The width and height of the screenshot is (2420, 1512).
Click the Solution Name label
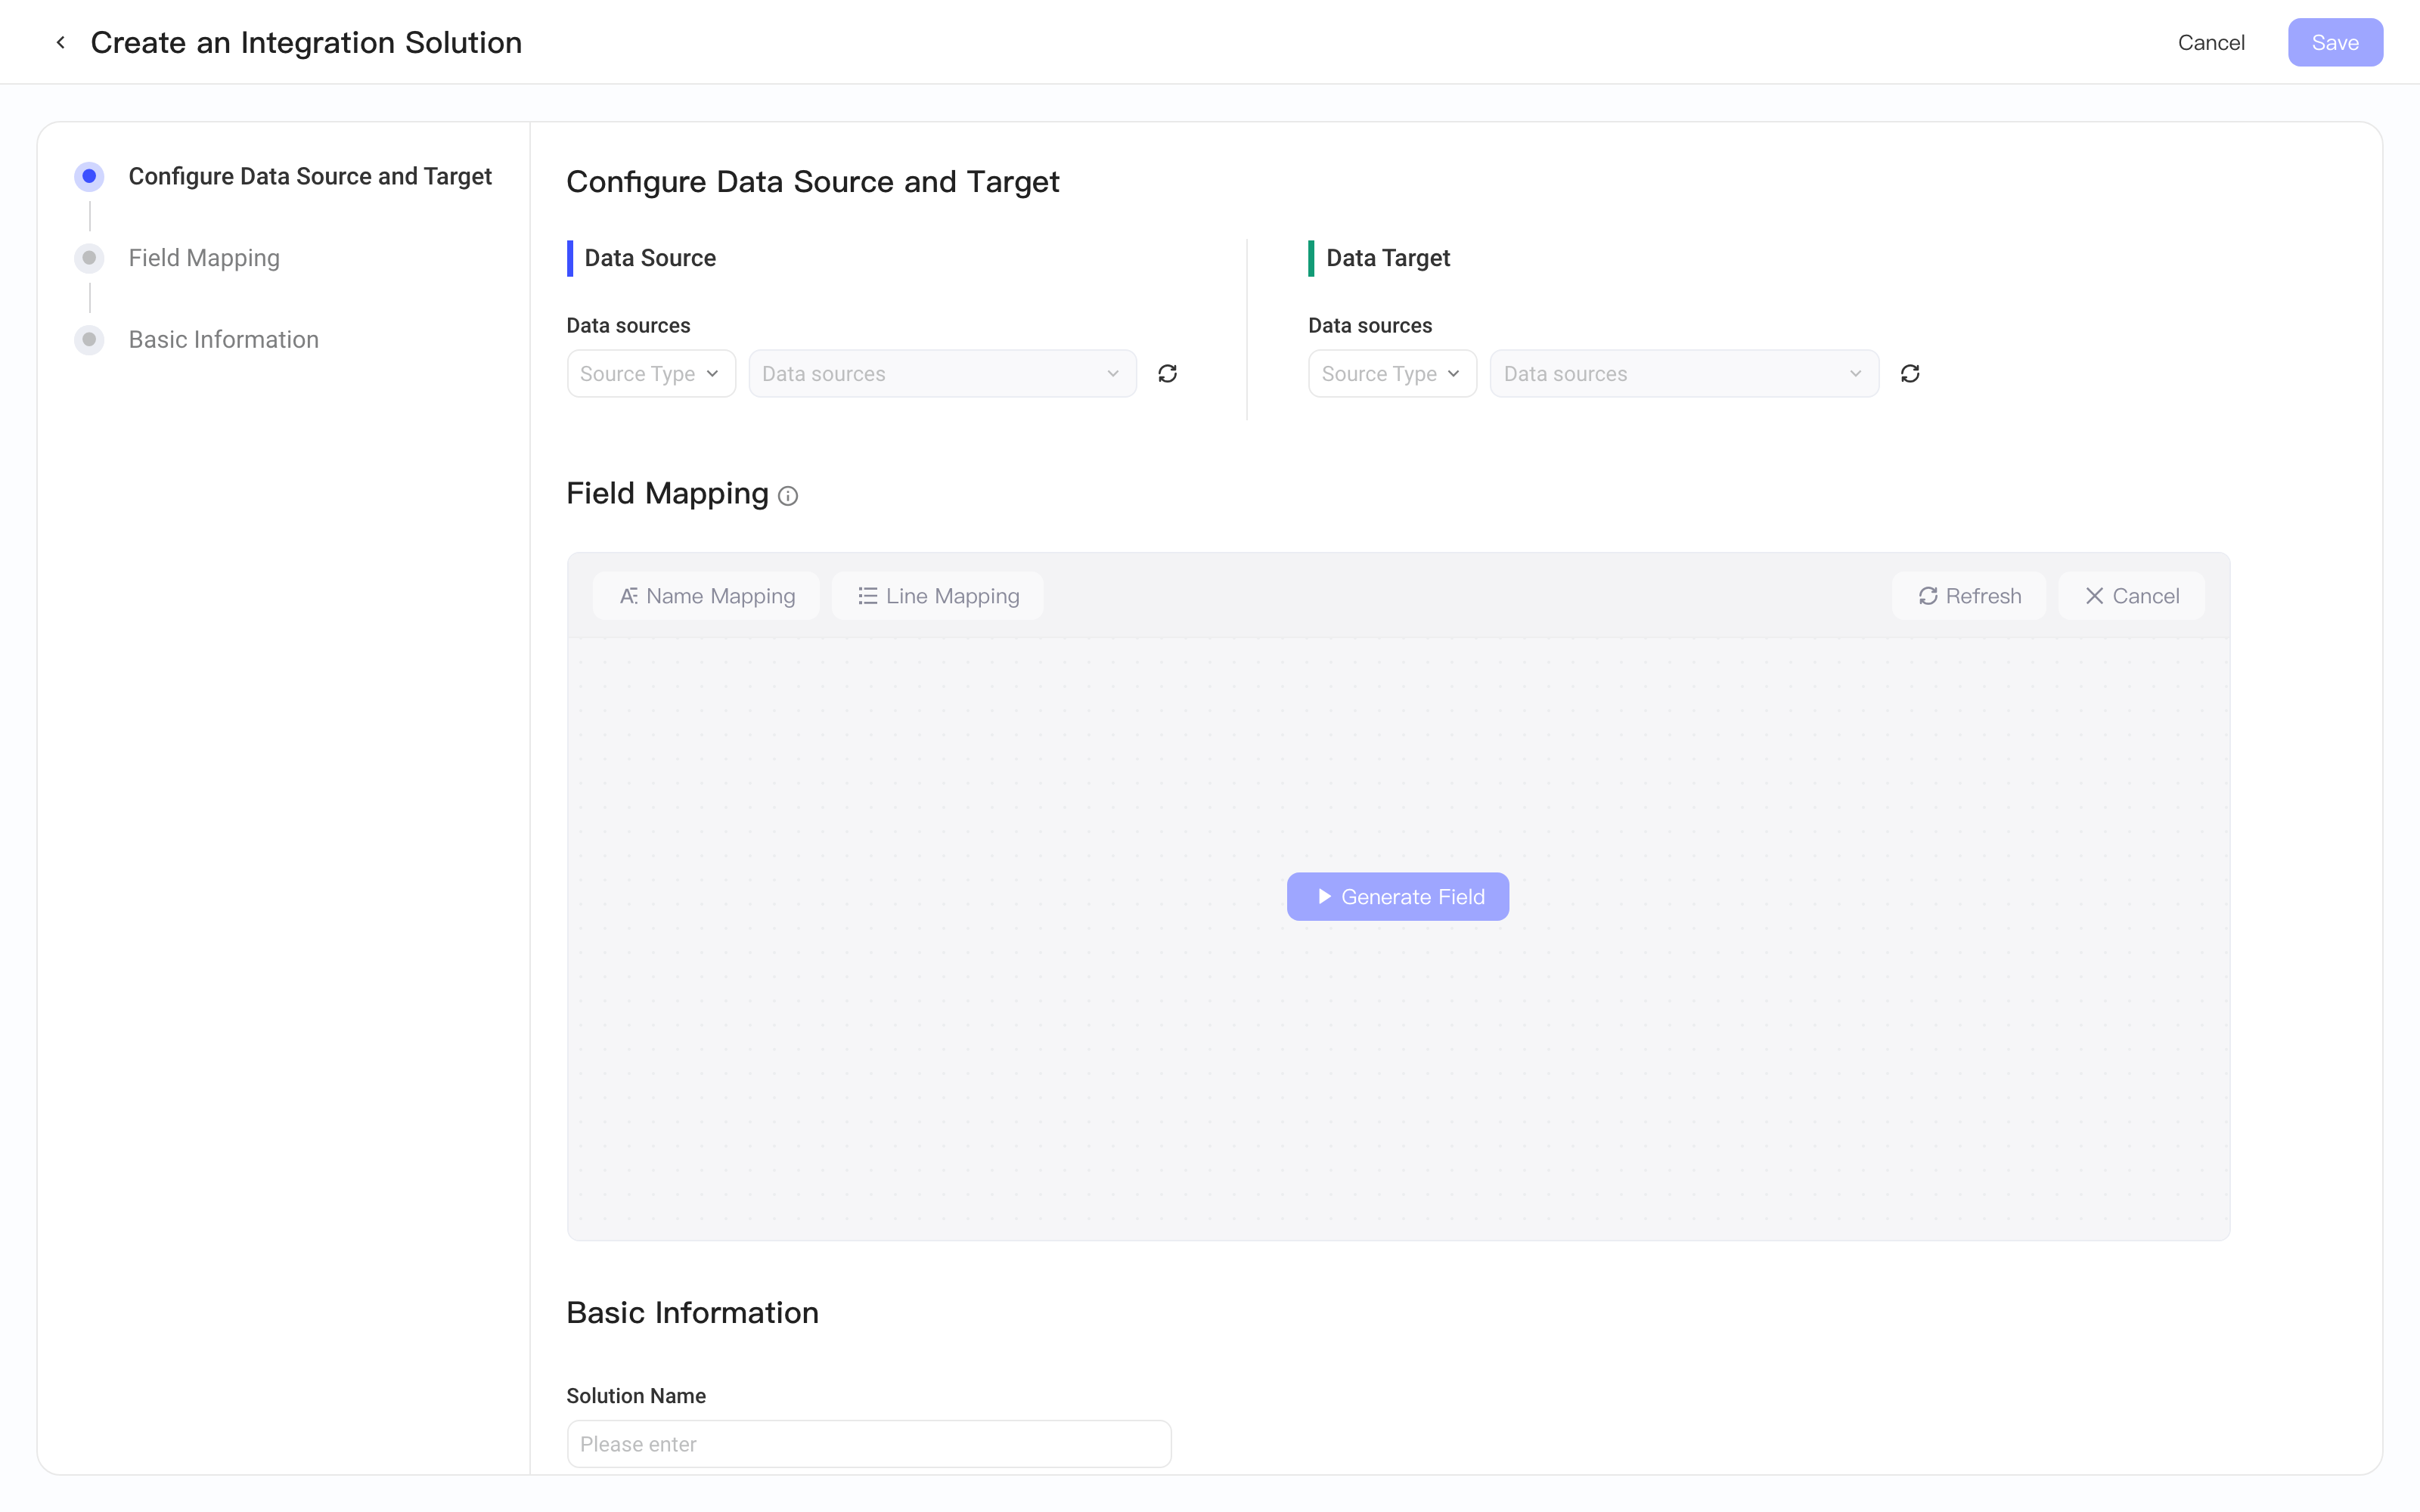(636, 1396)
